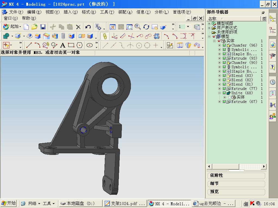Expand the 细节 panel bar
This screenshot has width=278, height=208.
[x=236, y=184]
